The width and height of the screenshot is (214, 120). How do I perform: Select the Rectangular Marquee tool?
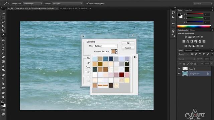click(x=3, y=18)
